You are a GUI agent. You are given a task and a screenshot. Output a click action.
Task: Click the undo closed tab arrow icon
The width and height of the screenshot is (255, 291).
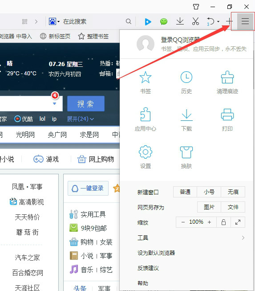210,21
